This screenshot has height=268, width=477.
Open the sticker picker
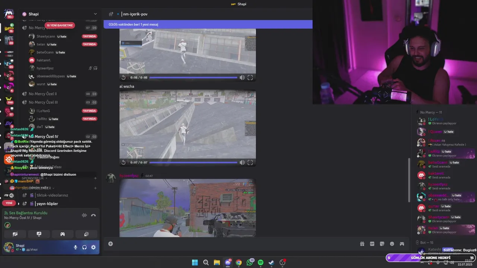(382, 244)
